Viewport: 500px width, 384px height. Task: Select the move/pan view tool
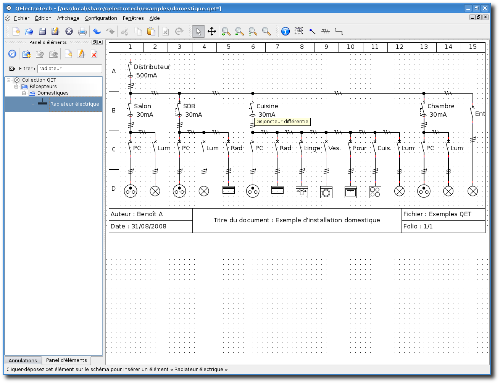click(212, 31)
